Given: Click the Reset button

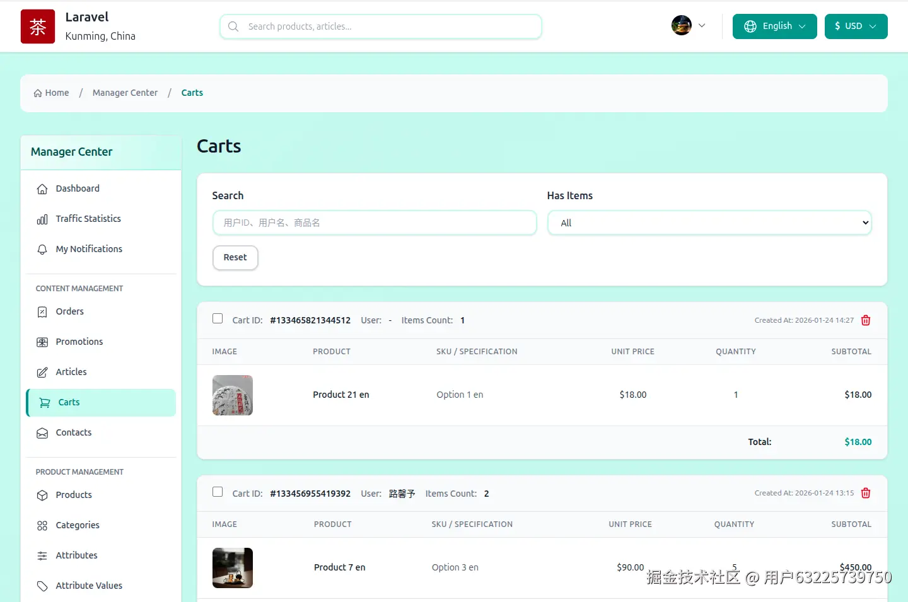Looking at the screenshot, I should coord(235,258).
